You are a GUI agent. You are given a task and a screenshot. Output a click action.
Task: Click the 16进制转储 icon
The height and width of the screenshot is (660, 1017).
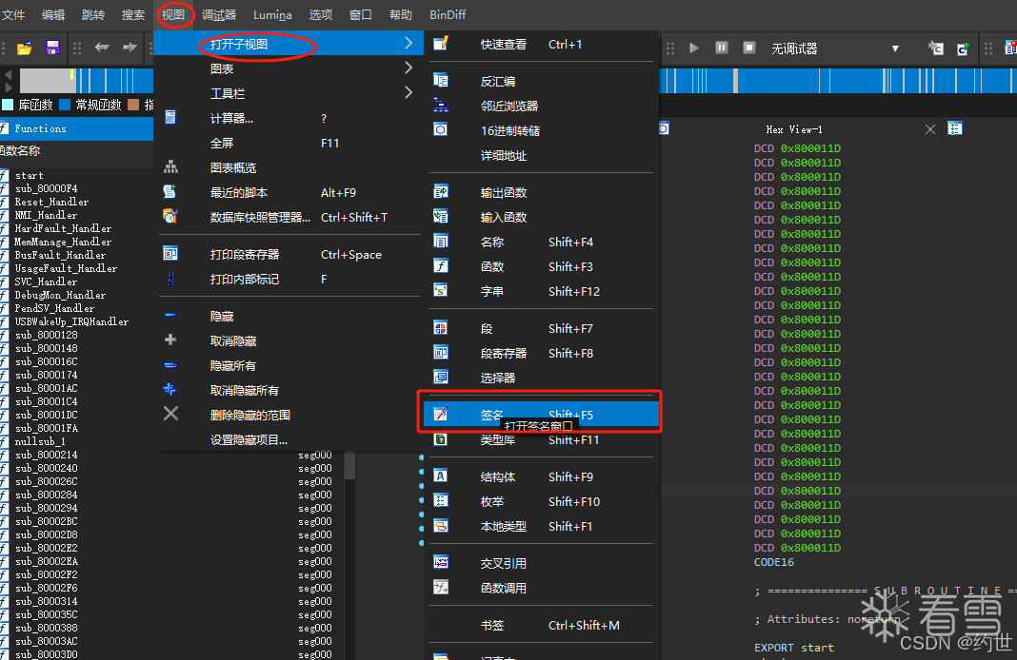coord(441,129)
